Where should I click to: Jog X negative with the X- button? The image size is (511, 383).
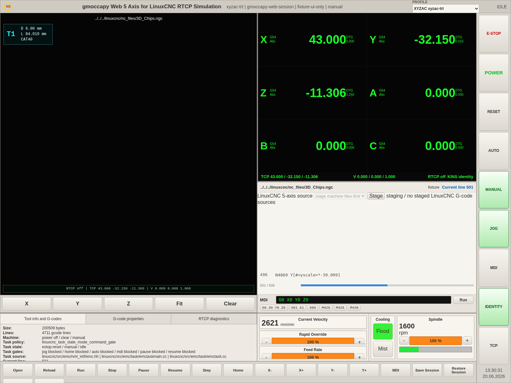(270, 370)
